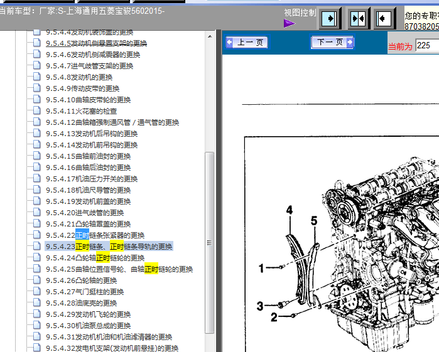Open 9.5.4.9传动皮带的更换
Image resolution: width=439 pixels, height=352 pixels.
(83, 88)
